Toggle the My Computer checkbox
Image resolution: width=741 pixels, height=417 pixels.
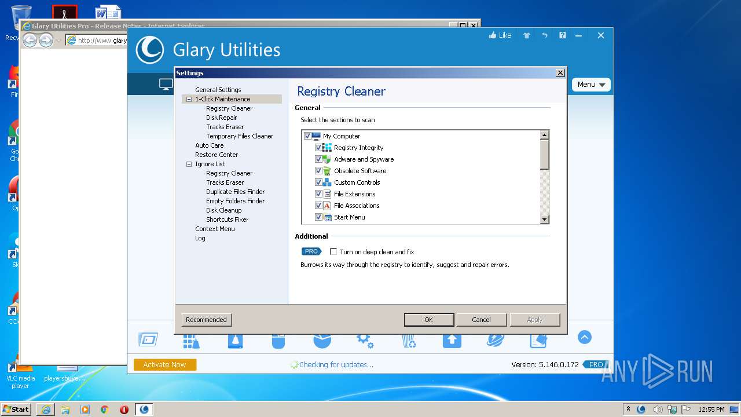pyautogui.click(x=307, y=136)
